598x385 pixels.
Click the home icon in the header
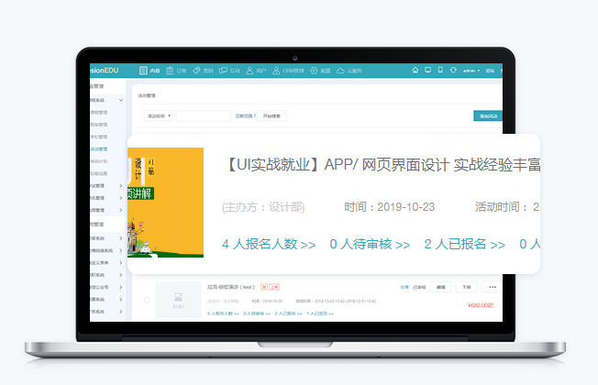(x=415, y=70)
